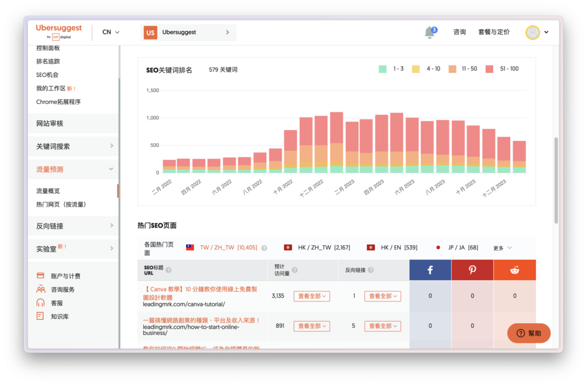
Task: Select 热门网页（按流量）submenu item
Action: 61,205
